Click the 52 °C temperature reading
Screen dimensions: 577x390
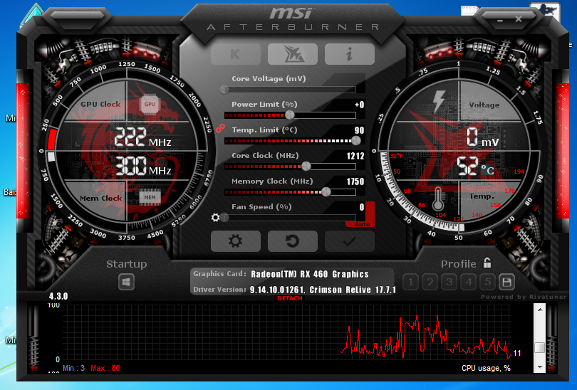475,167
